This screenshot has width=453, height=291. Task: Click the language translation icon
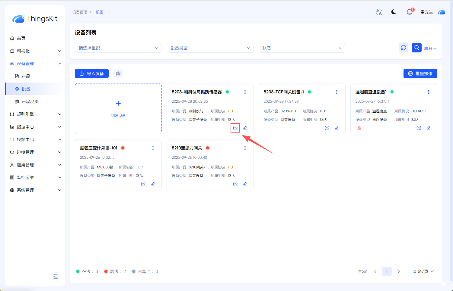[x=378, y=12]
